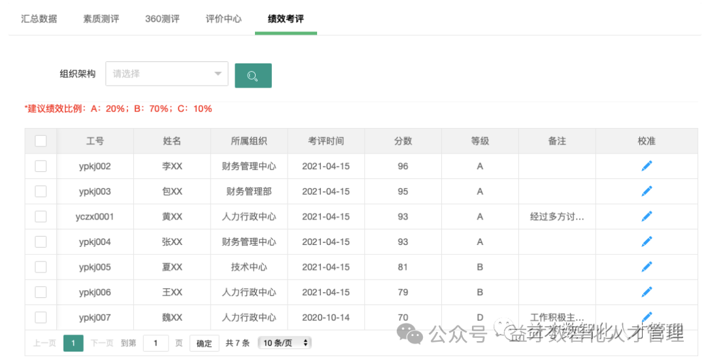The image size is (706, 362).
Task: Click the 确定 page jump button
Action: point(205,344)
